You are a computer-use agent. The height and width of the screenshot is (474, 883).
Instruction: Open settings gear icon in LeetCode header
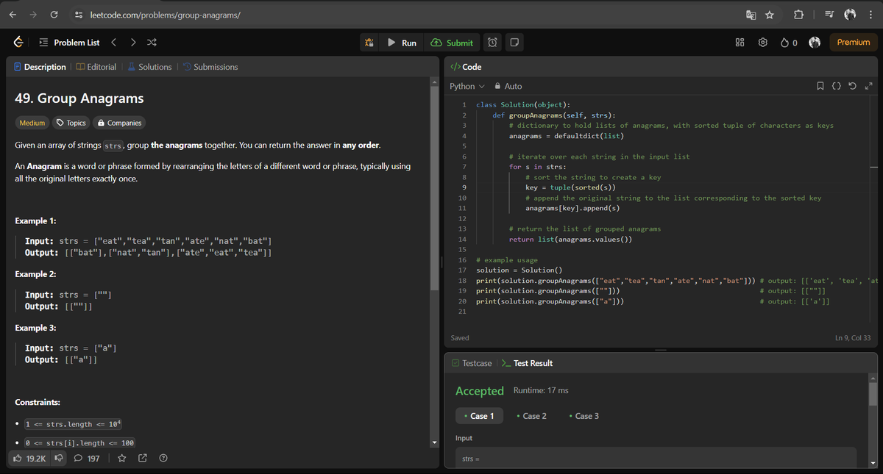coord(764,43)
